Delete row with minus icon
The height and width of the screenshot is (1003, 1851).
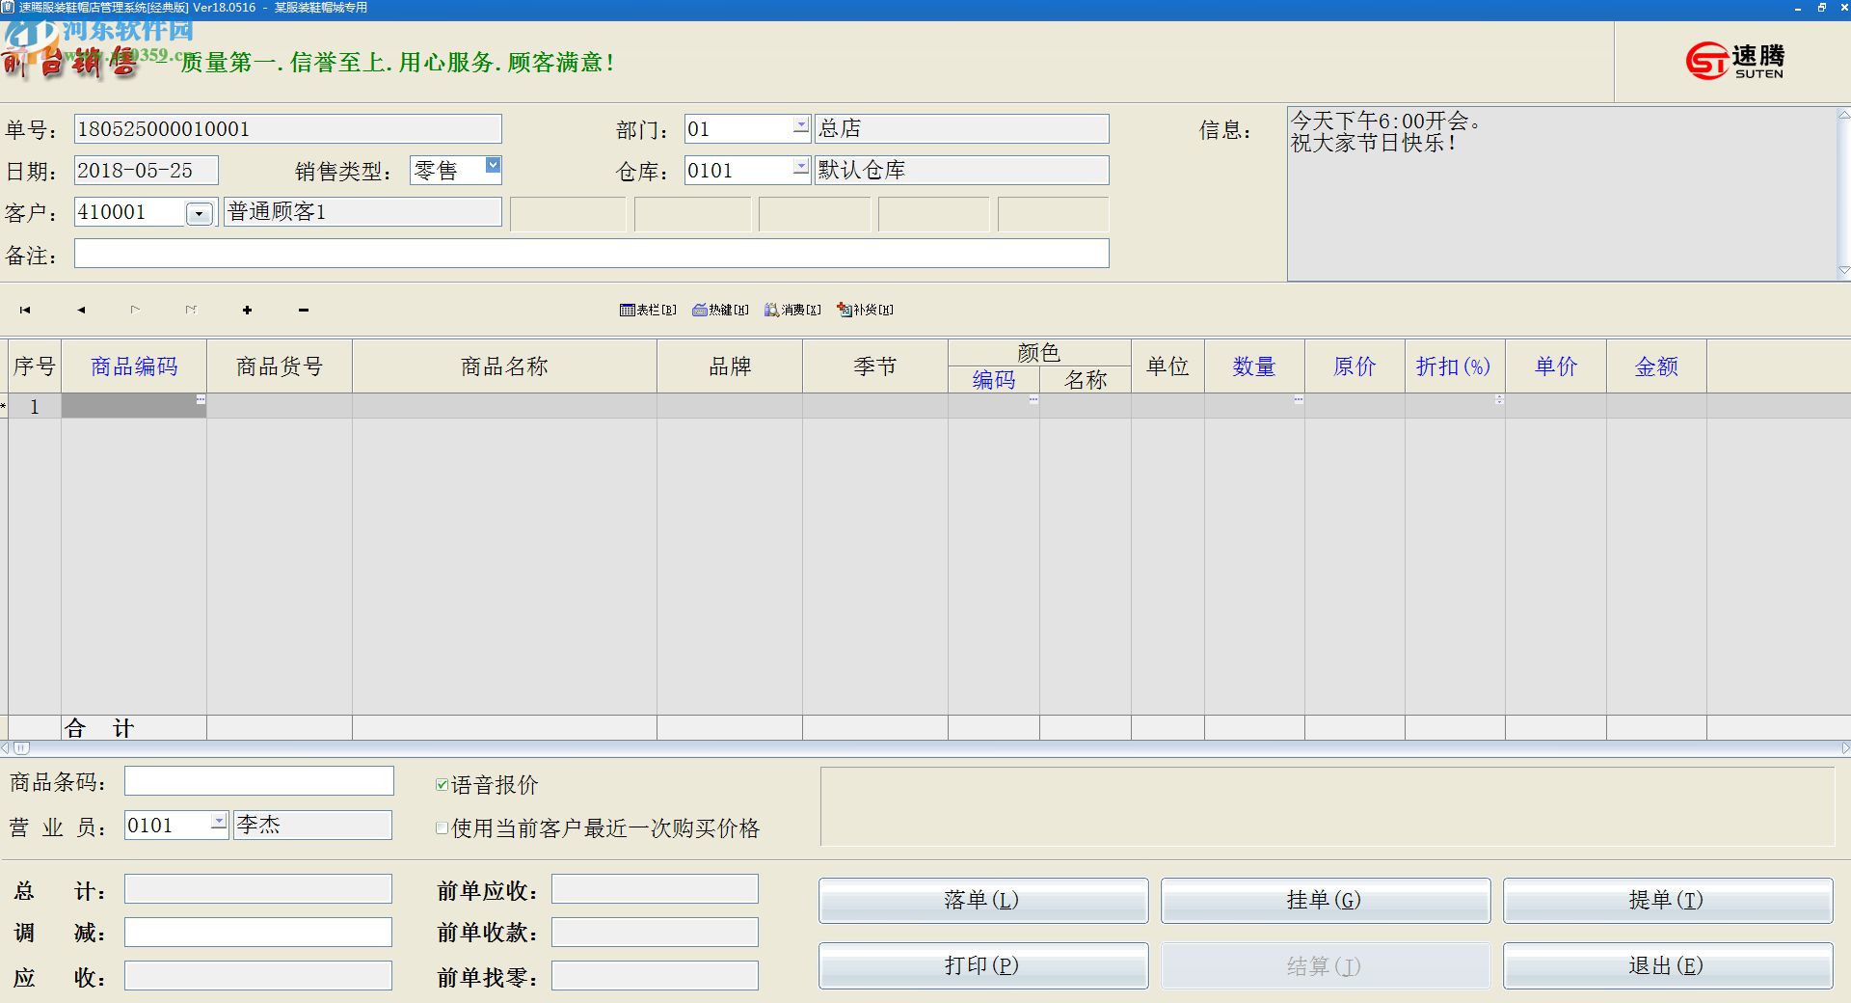click(x=304, y=310)
